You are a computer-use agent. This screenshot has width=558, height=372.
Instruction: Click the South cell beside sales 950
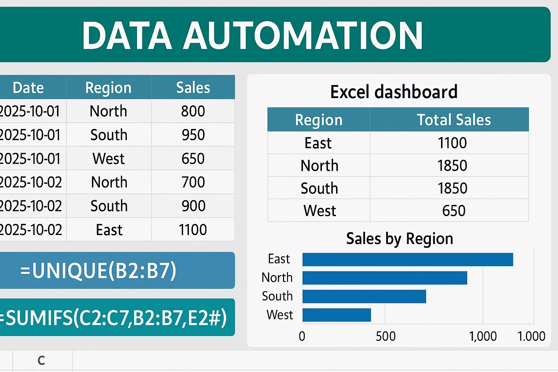tap(109, 135)
